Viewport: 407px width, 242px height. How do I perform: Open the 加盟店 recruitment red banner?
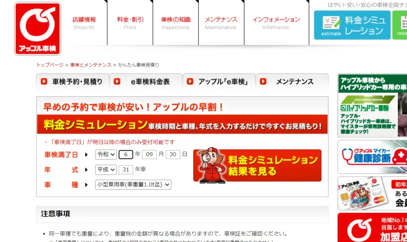tap(372, 227)
